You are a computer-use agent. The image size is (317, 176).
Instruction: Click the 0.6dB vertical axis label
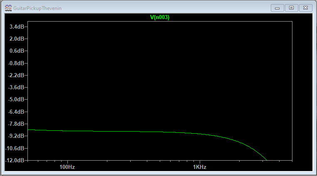(17, 51)
